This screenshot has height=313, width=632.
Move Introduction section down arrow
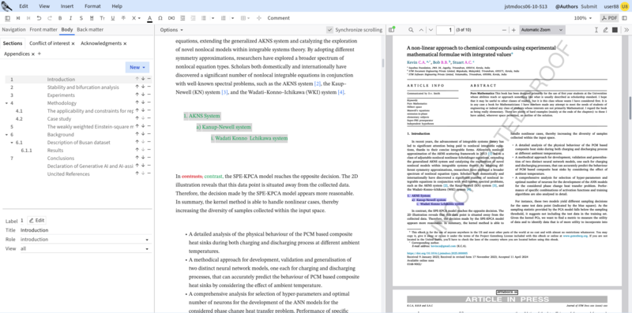(x=143, y=79)
